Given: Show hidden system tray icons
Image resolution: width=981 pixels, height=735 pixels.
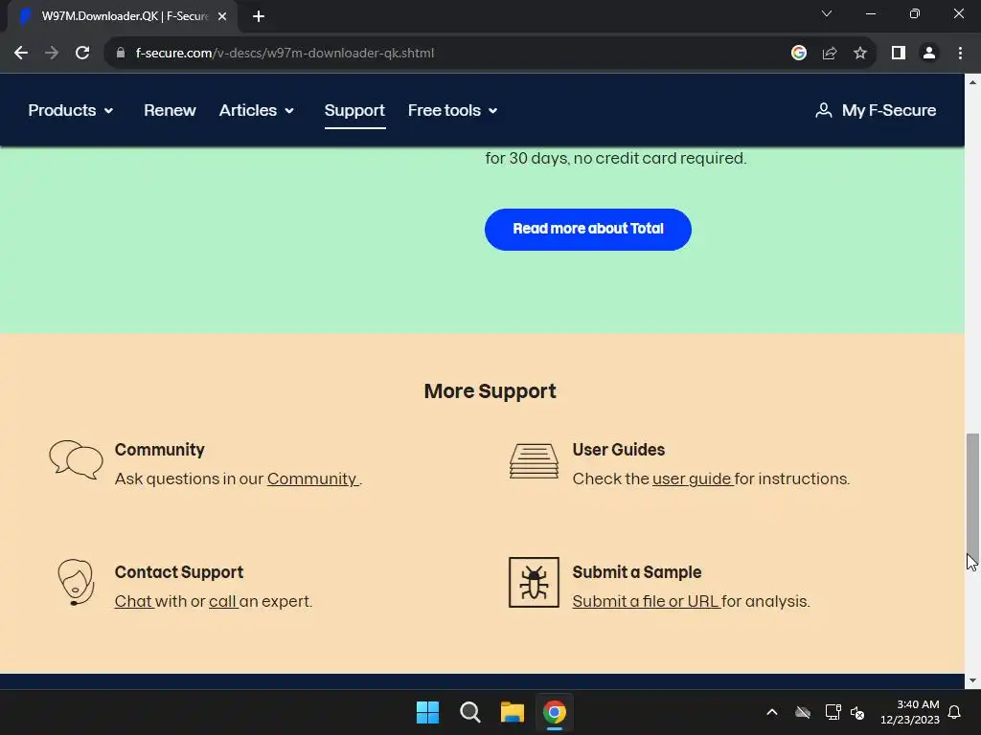Looking at the screenshot, I should pos(772,712).
